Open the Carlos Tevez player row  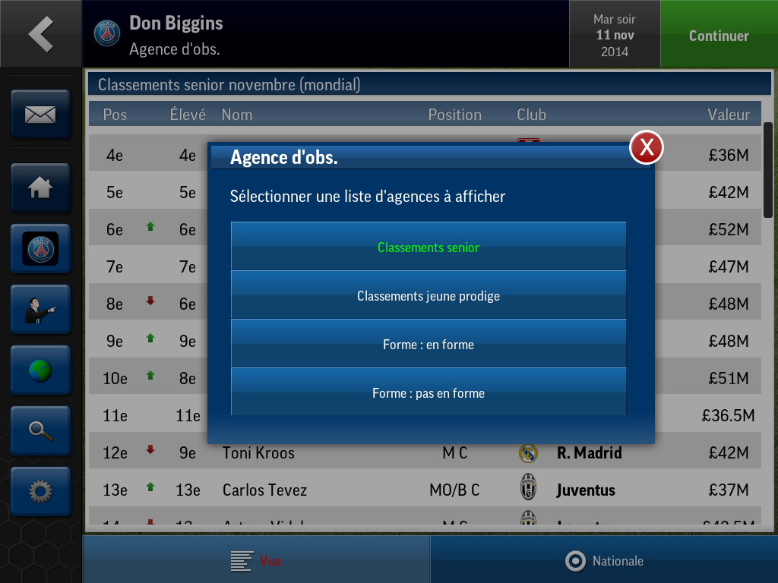click(425, 490)
